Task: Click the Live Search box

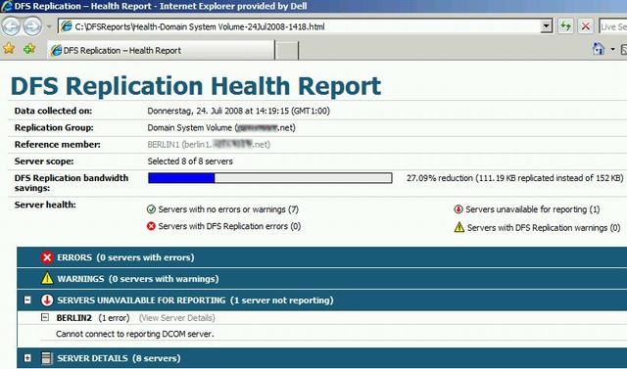Action: [x=613, y=26]
